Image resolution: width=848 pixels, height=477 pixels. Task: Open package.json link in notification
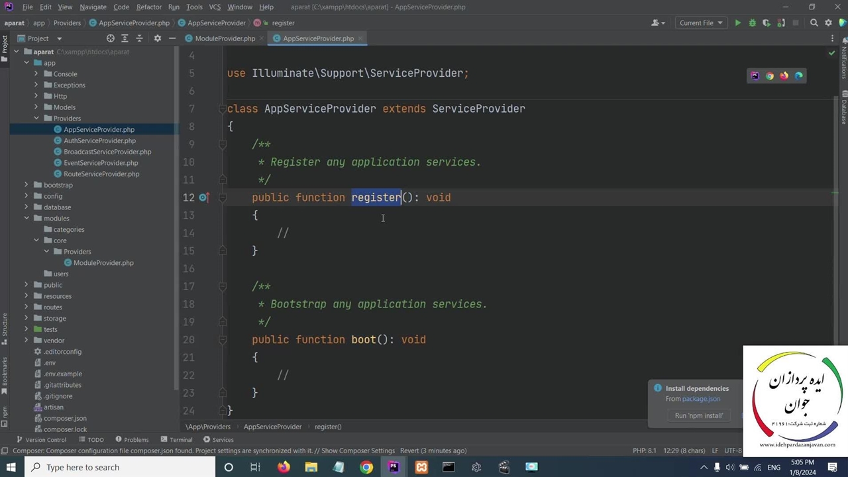pyautogui.click(x=701, y=399)
